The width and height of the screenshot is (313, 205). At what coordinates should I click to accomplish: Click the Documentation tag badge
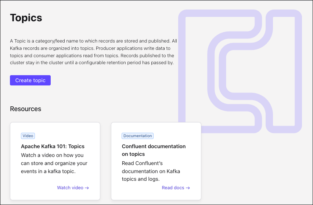(137, 136)
